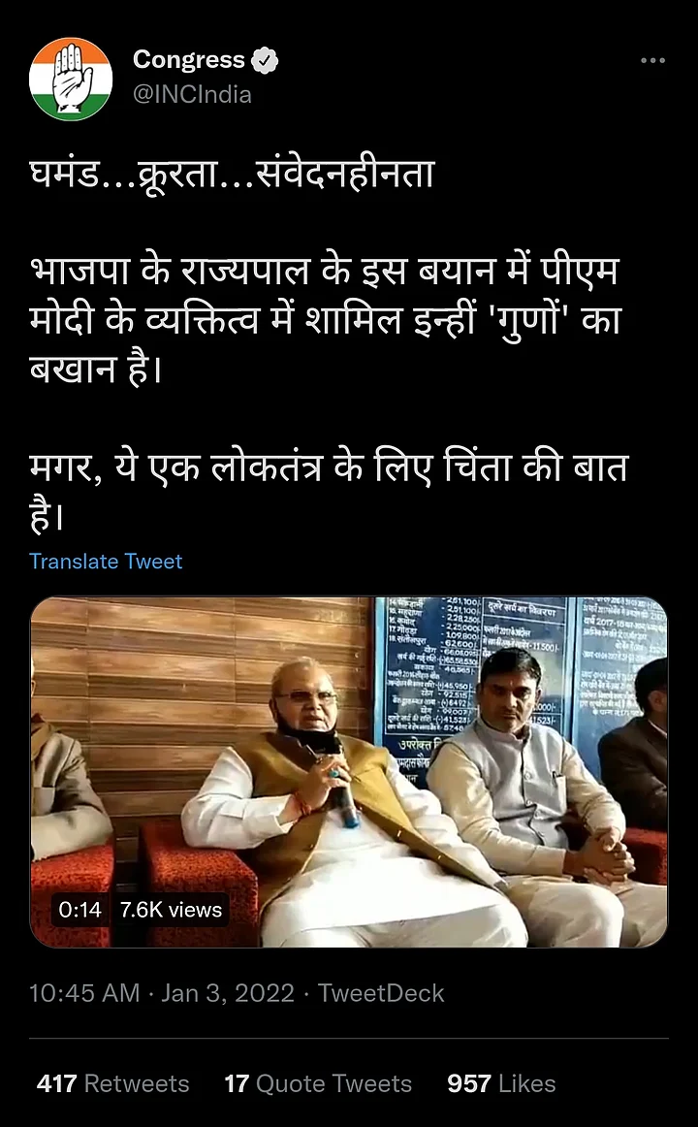Click the 0:14 video duration badge
Viewport: 698px width, 1127px height.
coord(79,910)
